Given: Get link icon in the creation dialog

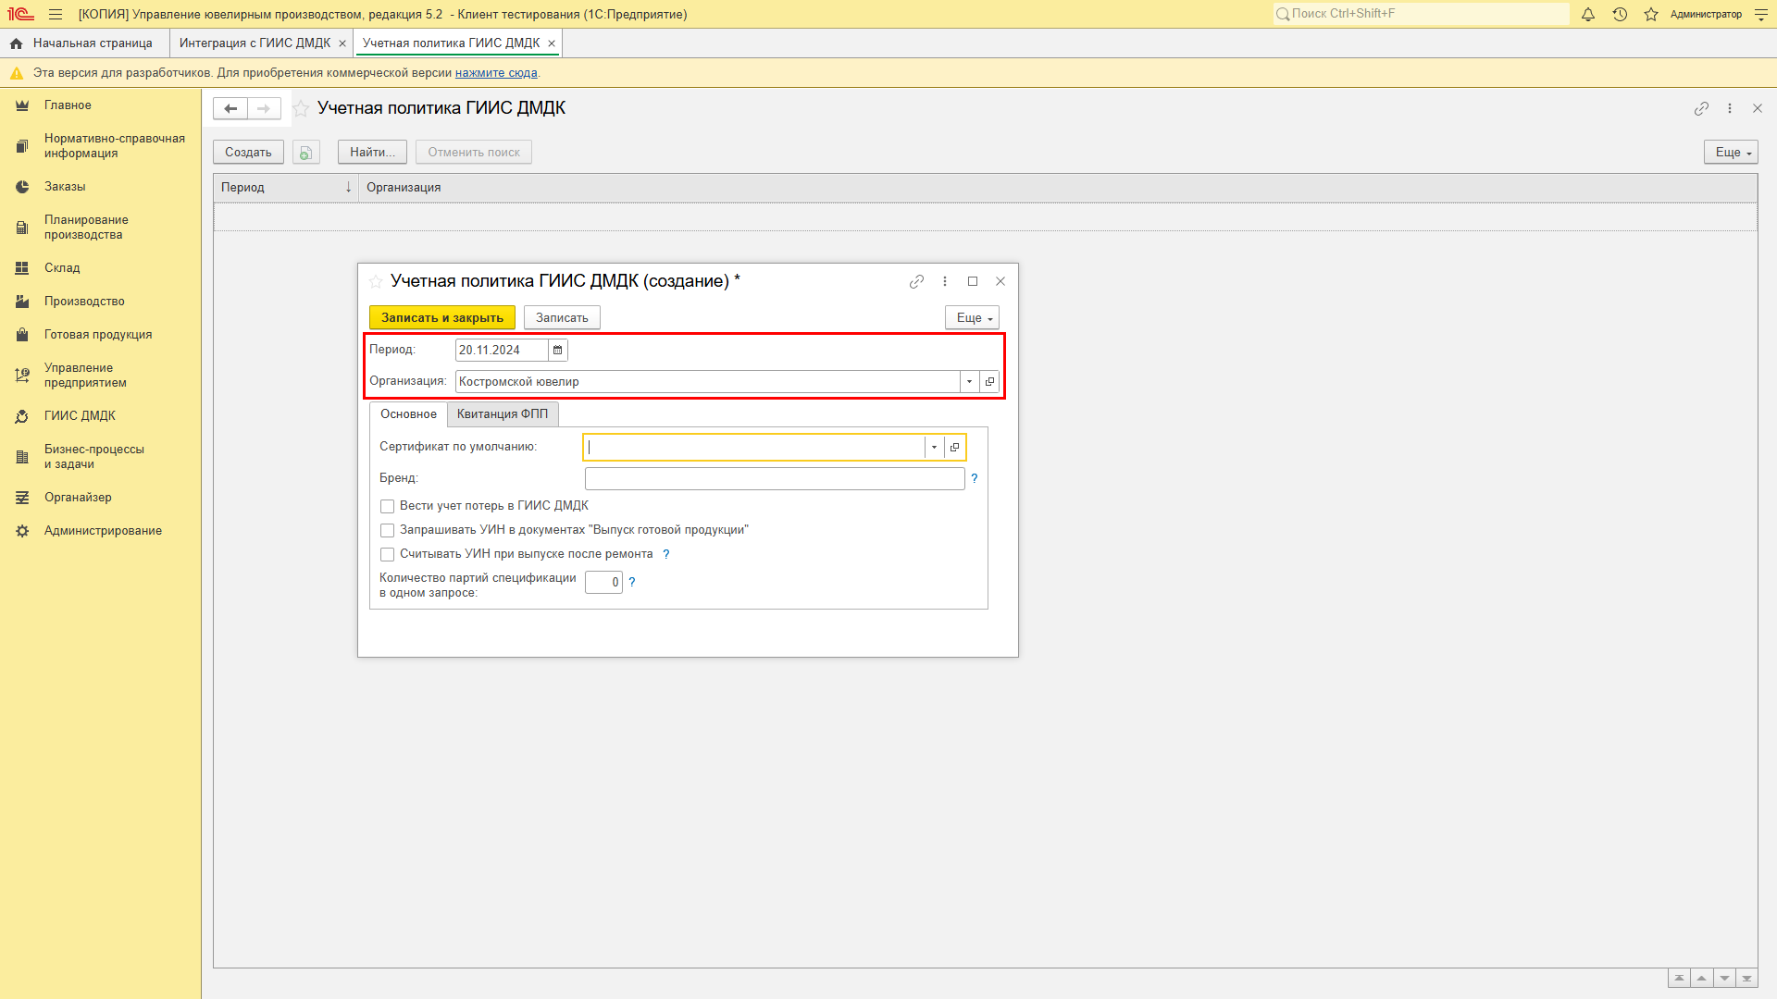Looking at the screenshot, I should [x=916, y=281].
